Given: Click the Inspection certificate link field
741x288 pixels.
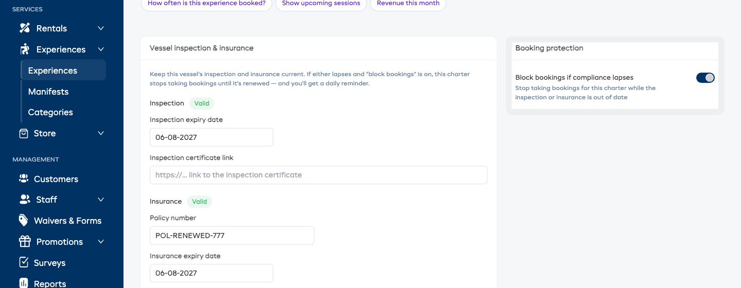Looking at the screenshot, I should click(x=319, y=175).
